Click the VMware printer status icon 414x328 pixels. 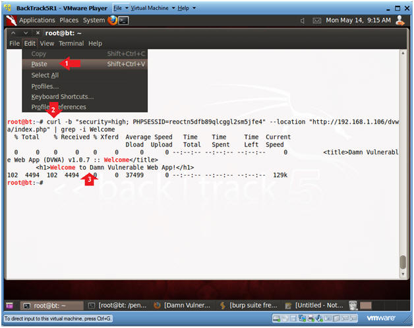click(x=310, y=319)
